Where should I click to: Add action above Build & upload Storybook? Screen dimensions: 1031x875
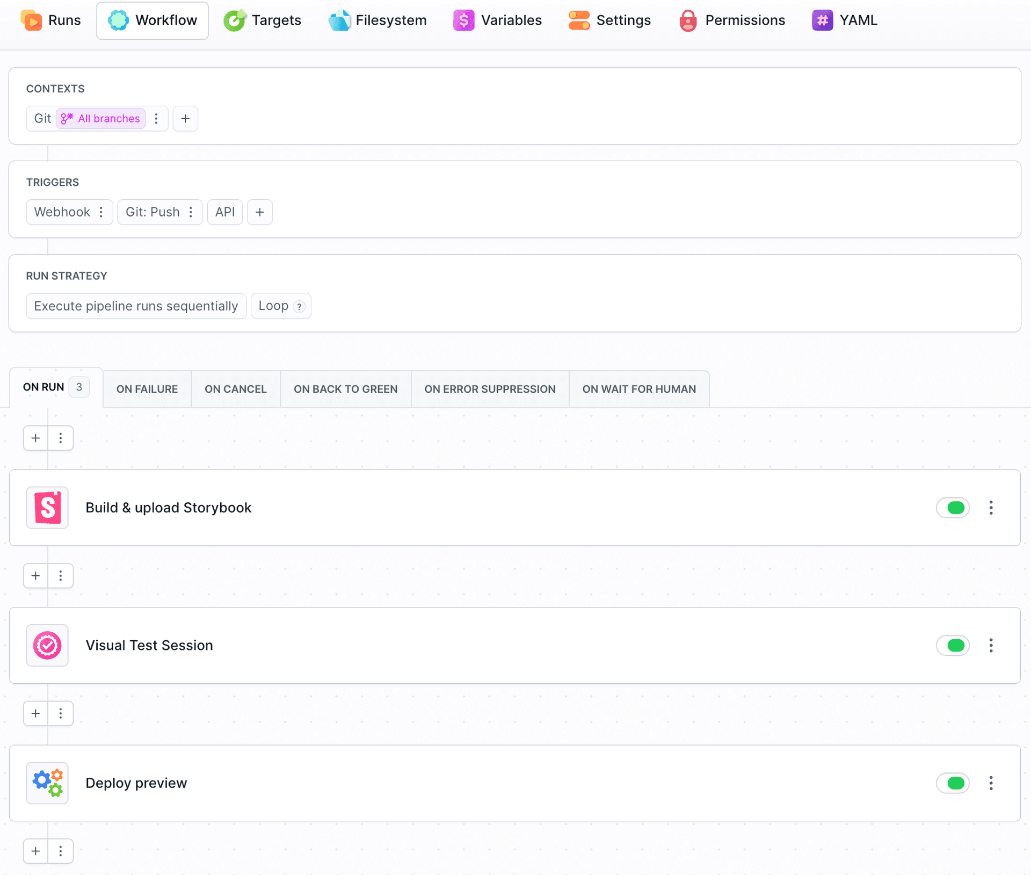[35, 438]
